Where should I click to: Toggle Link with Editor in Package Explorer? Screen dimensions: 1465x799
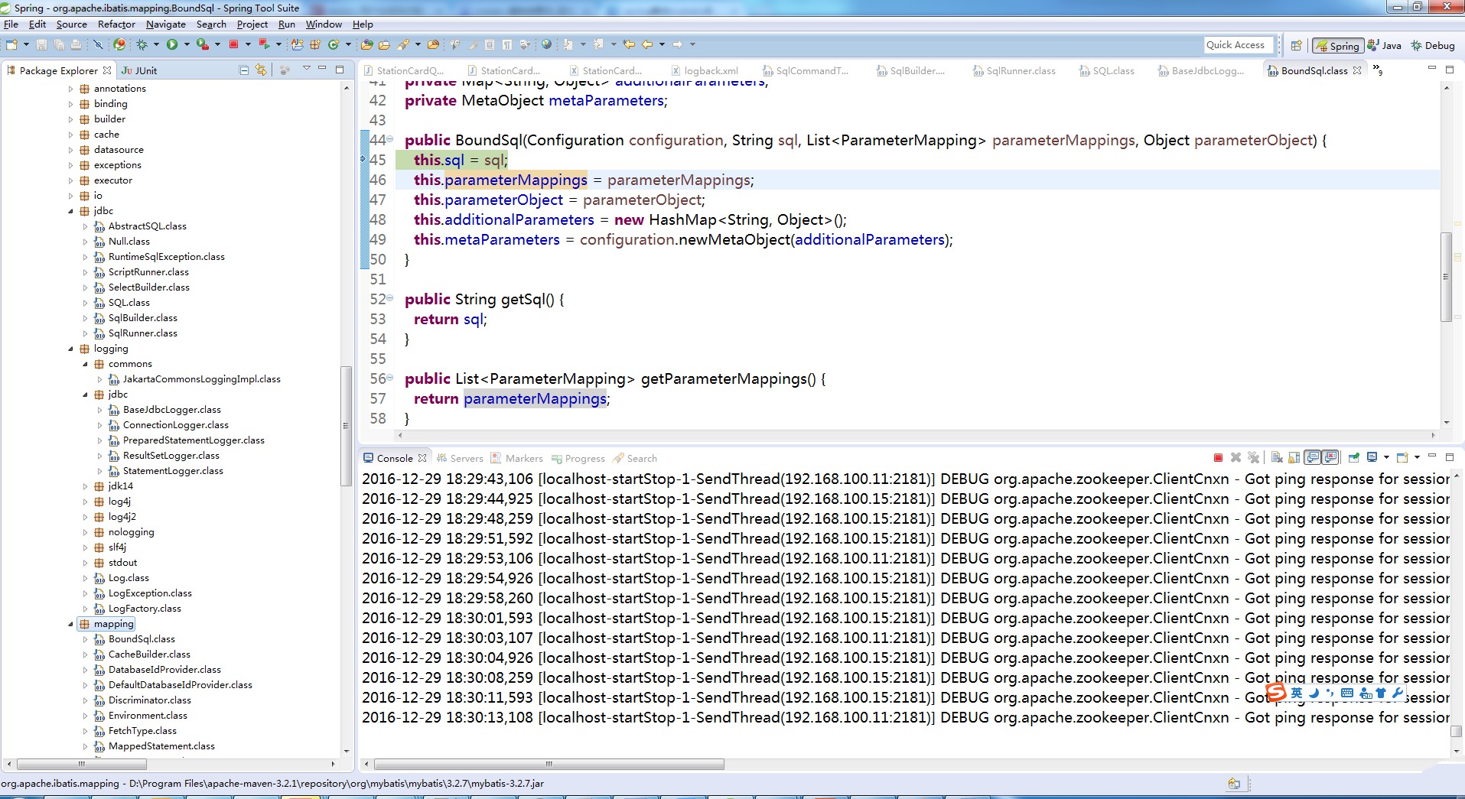262,70
